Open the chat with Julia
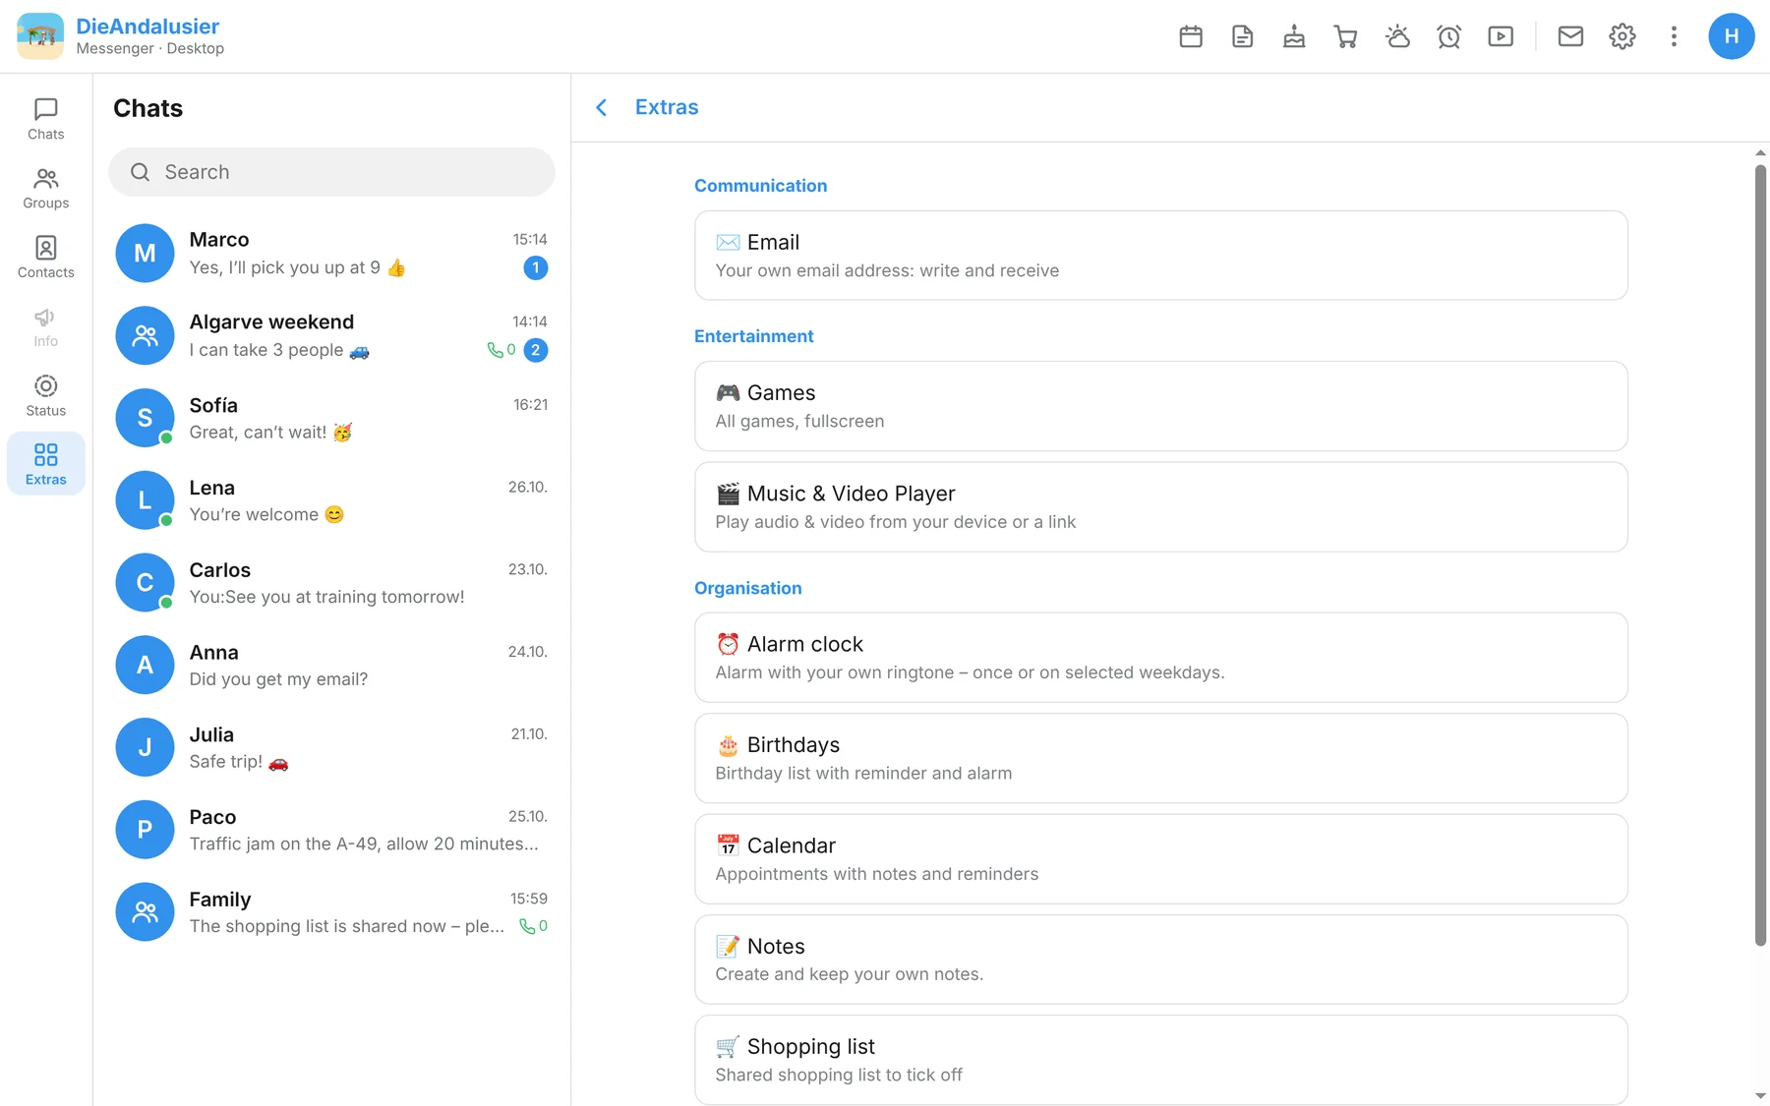 click(x=331, y=747)
